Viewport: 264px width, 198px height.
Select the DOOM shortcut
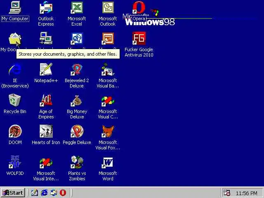(x=15, y=131)
